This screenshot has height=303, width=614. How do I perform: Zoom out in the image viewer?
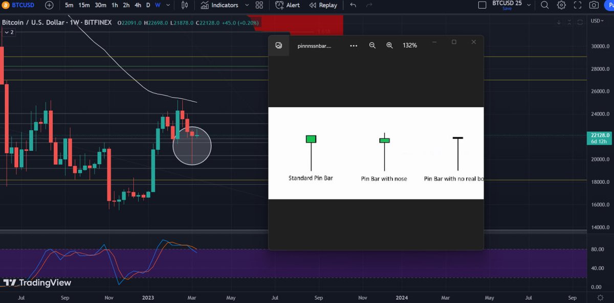(x=372, y=45)
